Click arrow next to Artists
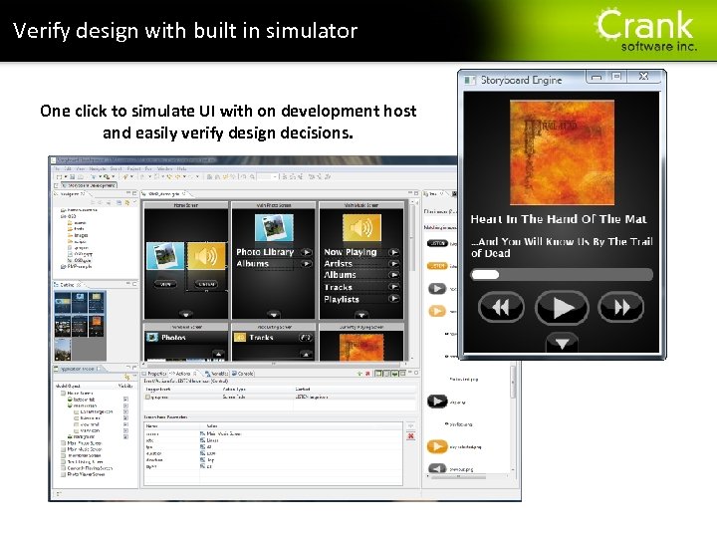The height and width of the screenshot is (538, 717). click(393, 263)
